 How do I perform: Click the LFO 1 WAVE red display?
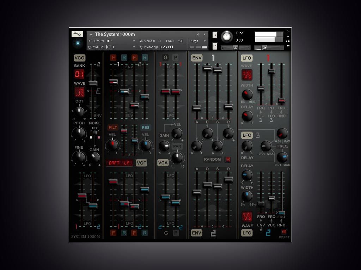click(x=247, y=75)
